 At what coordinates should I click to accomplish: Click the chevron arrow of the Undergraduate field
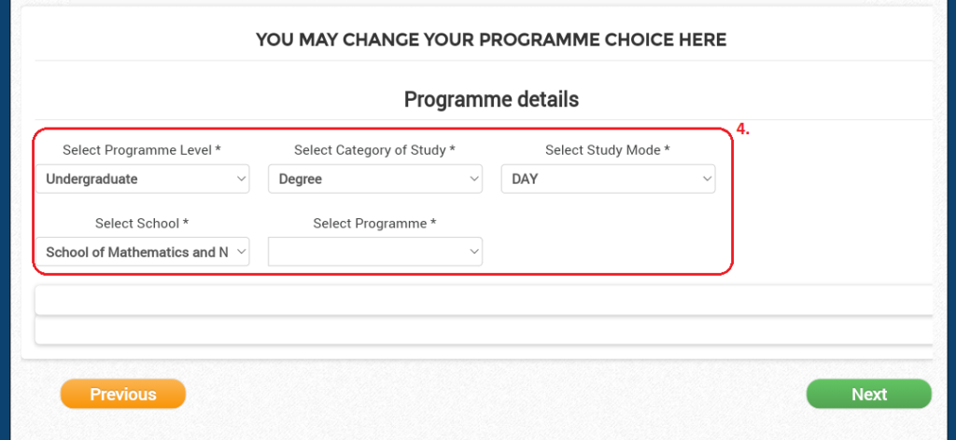(241, 179)
